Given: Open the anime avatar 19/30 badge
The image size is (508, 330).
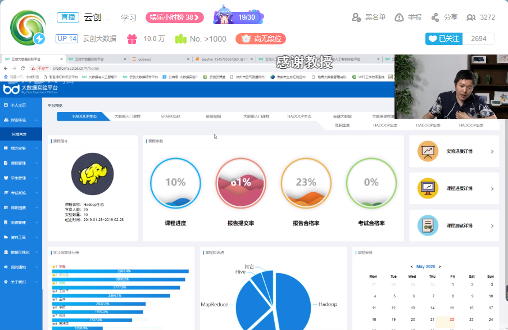Looking at the screenshot, I should click(238, 16).
